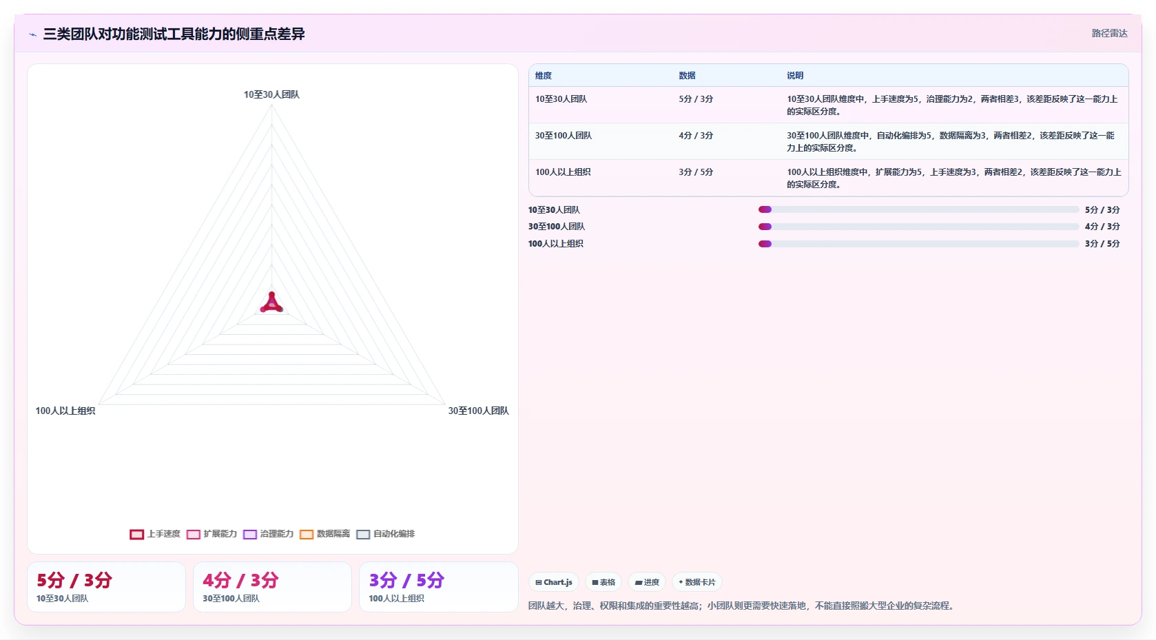1156x640 pixels.
Task: Hide the 自动化编排 dataset via legend label
Action: (x=394, y=534)
